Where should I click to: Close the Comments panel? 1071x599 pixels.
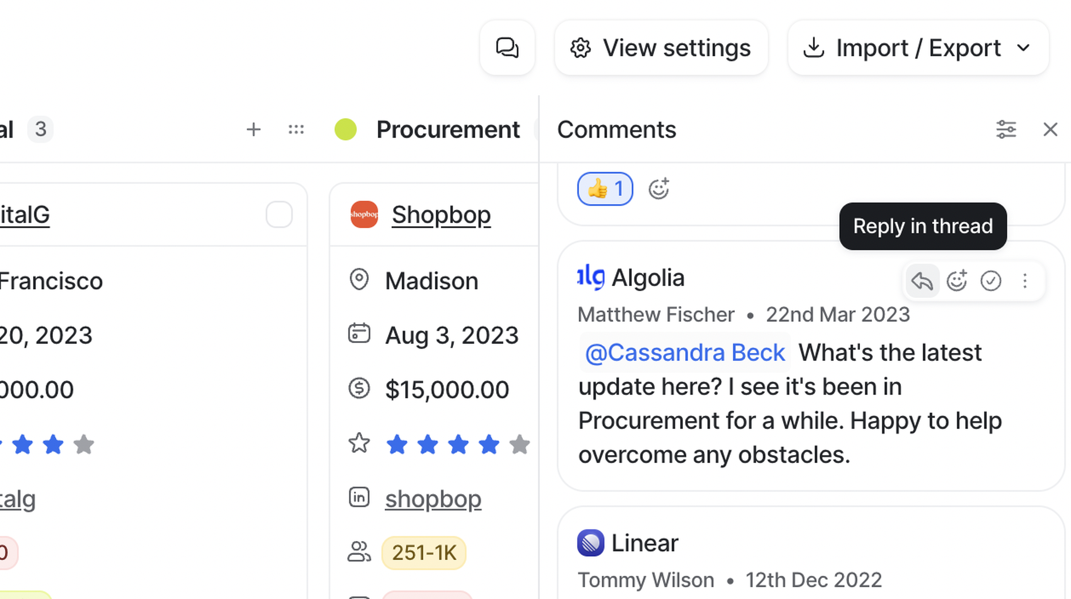tap(1050, 130)
